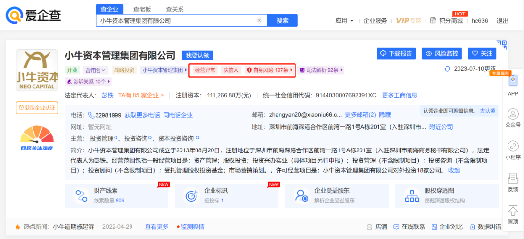This screenshot has height=239, width=524.
Task: Open the 公众号 sidebar icon
Action: click(x=513, y=115)
